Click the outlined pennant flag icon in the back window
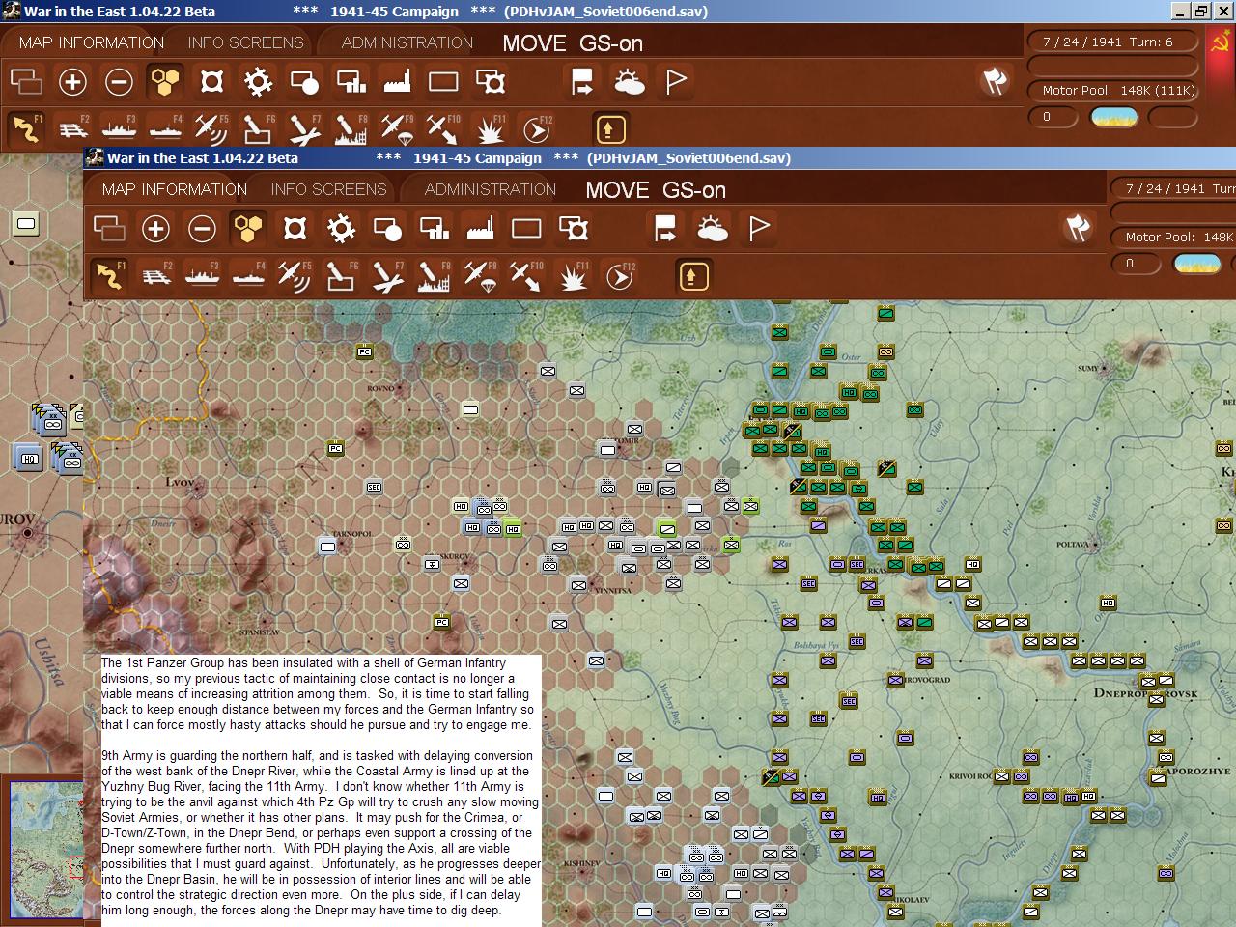1236x927 pixels. click(676, 82)
